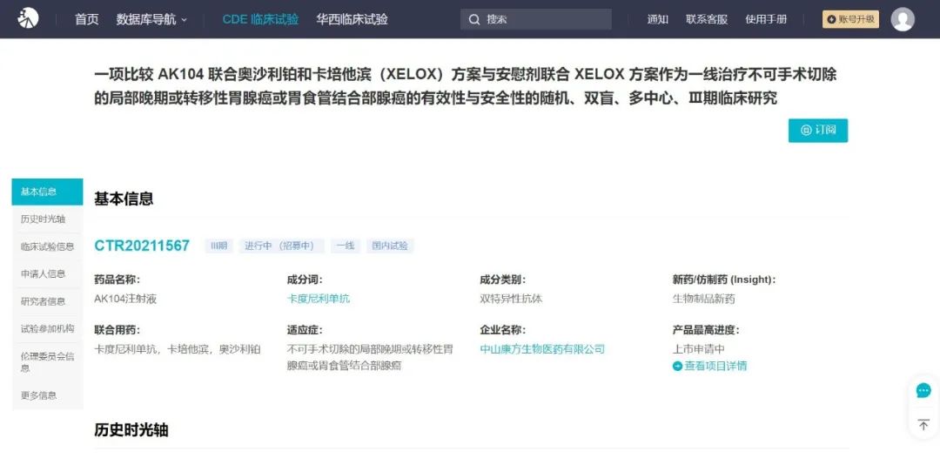Open the 查看项目详情 link
The image size is (940, 465).
[715, 366]
